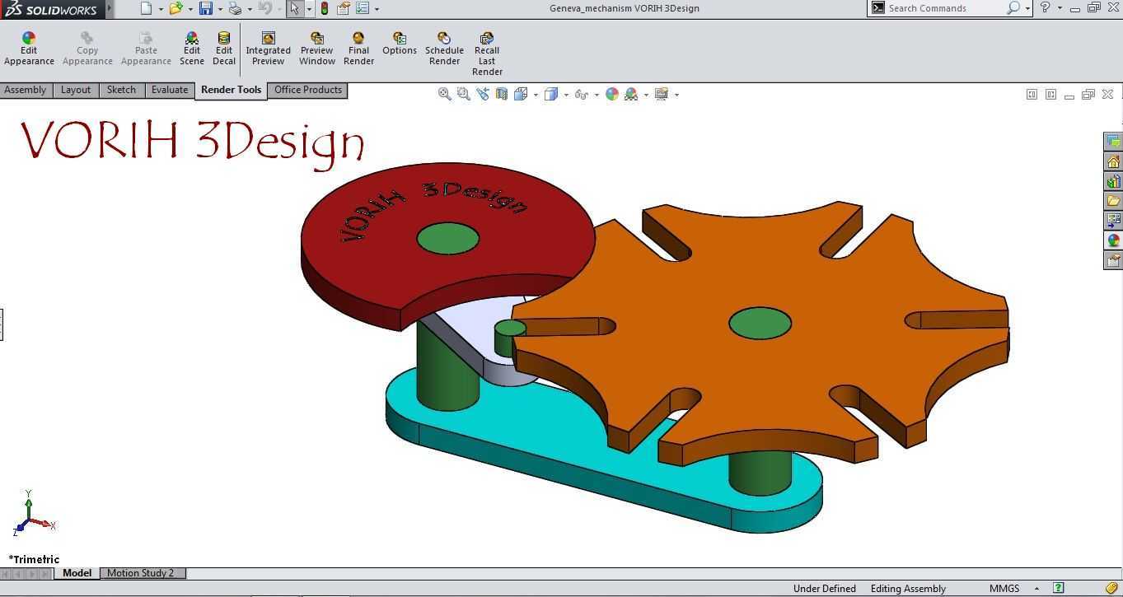Open the Edit Scene tool
Image resolution: width=1123 pixels, height=597 pixels.
[192, 49]
